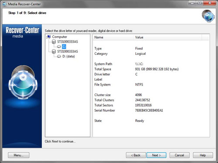
Task: Click the Computer icon in drive tree
Action: (49, 37)
